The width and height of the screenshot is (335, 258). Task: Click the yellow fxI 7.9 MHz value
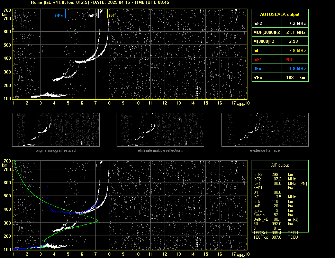coord(297,51)
